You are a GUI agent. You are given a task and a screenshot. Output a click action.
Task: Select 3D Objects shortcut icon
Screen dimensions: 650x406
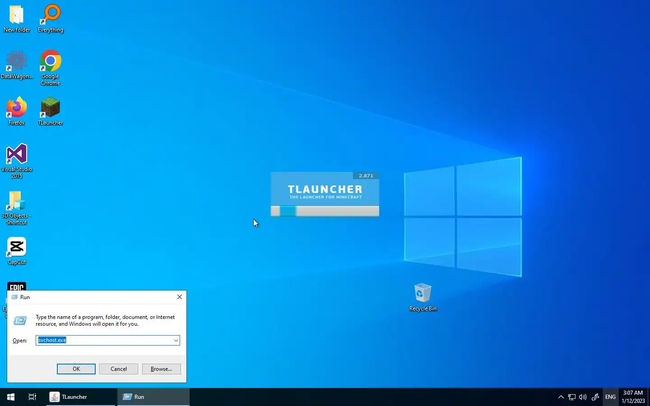click(17, 208)
